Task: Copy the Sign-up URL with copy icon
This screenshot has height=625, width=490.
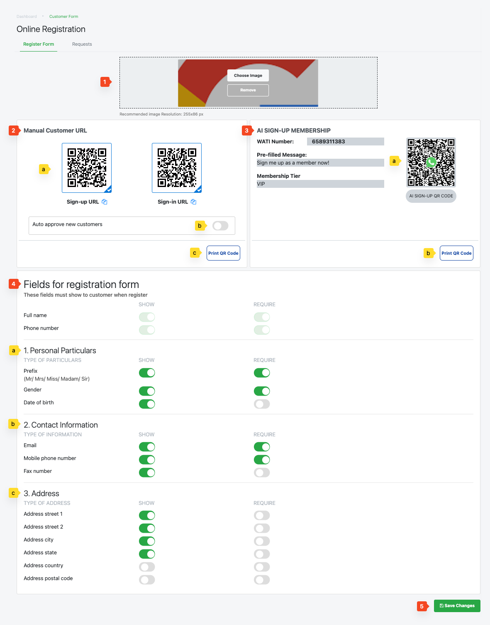Action: (105, 202)
